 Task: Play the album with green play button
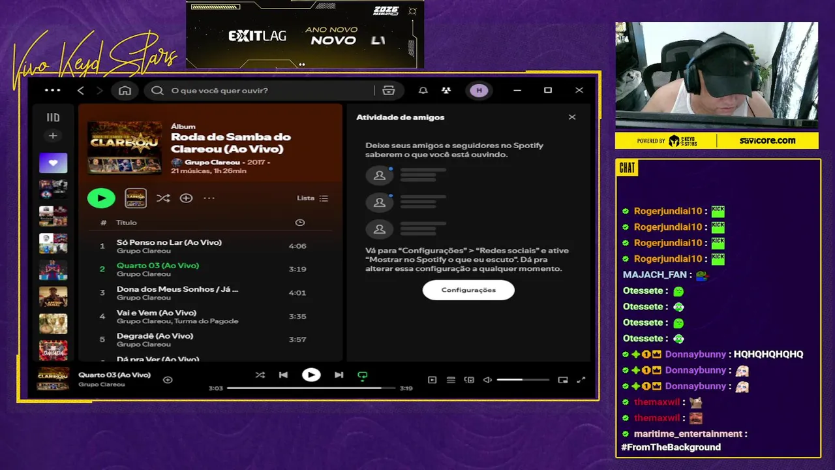tap(101, 198)
